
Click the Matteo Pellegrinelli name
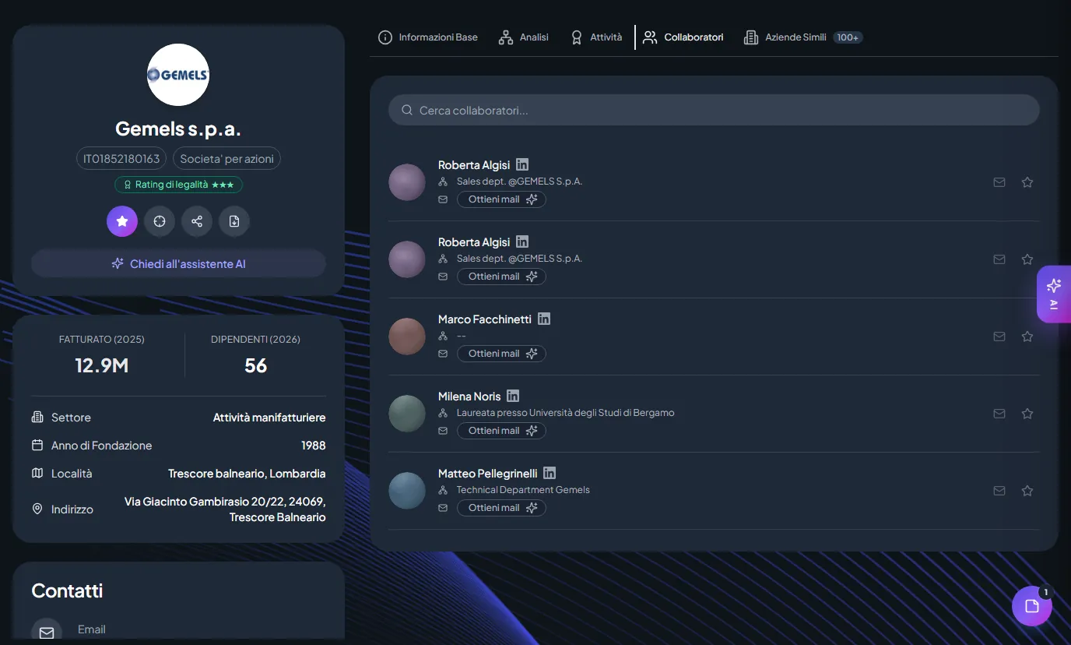coord(488,474)
